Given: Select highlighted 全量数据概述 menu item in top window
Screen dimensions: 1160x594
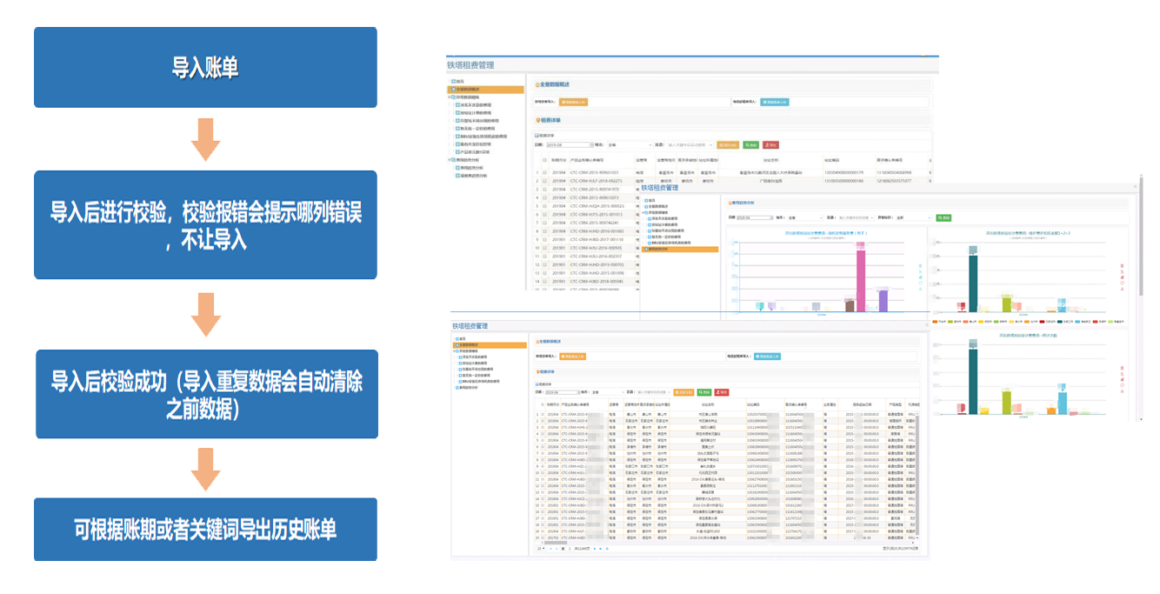Looking at the screenshot, I should click(x=487, y=89).
